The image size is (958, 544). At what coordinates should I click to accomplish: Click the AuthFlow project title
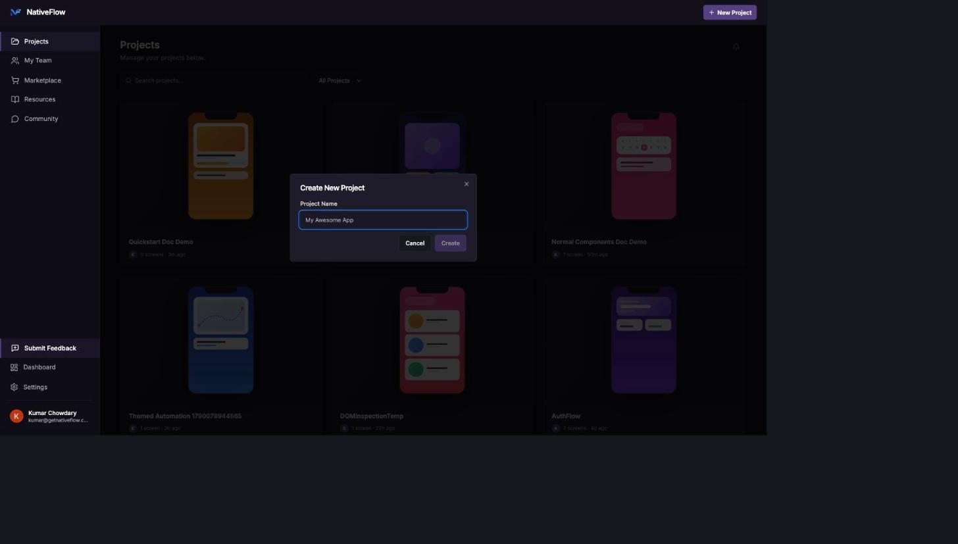pyautogui.click(x=566, y=416)
